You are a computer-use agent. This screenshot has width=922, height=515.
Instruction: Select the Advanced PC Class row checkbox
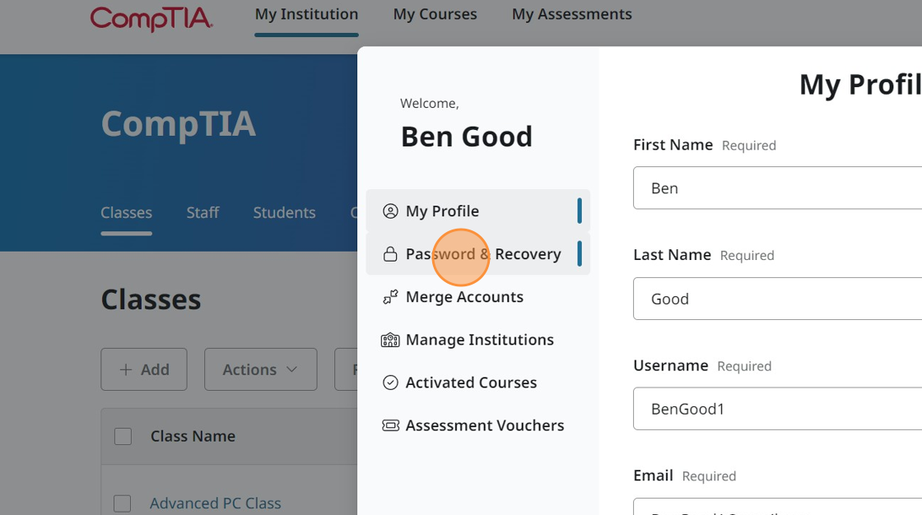pos(123,503)
